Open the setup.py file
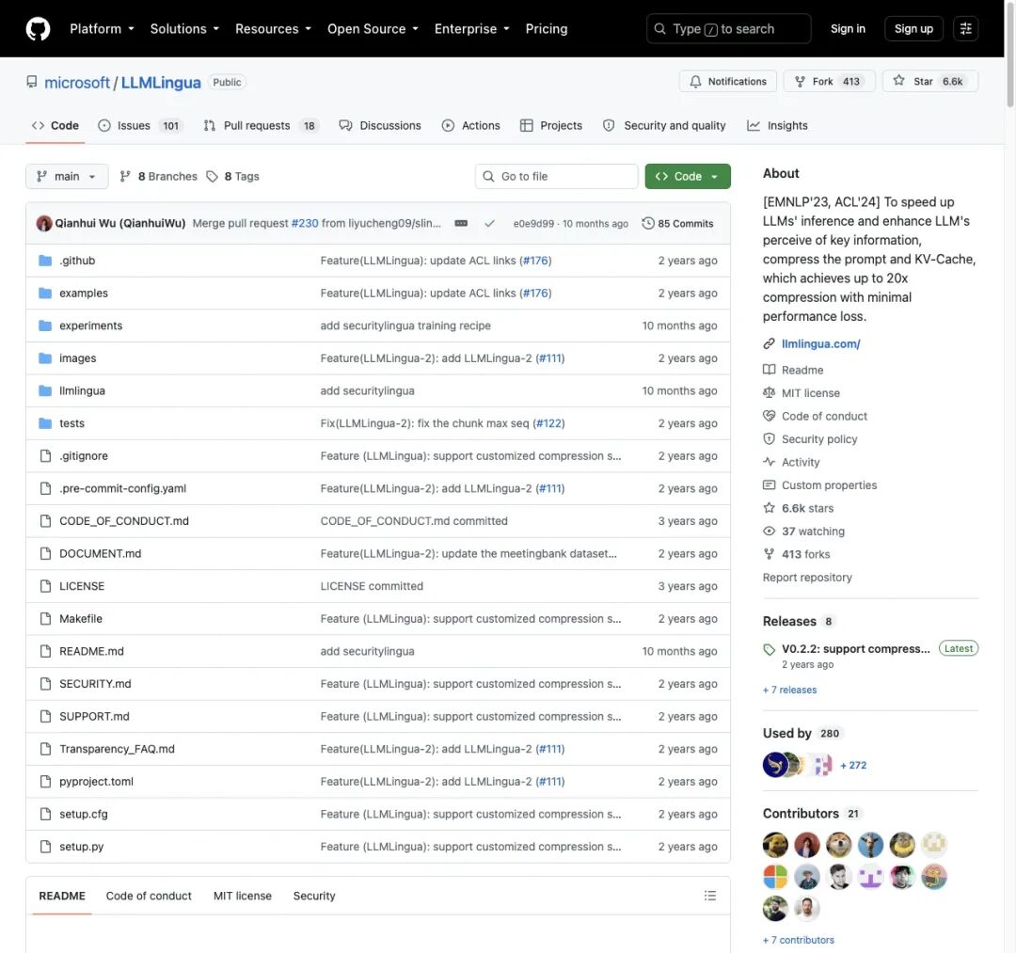Screen dimensions: 1016x953 pyautogui.click(x=82, y=846)
